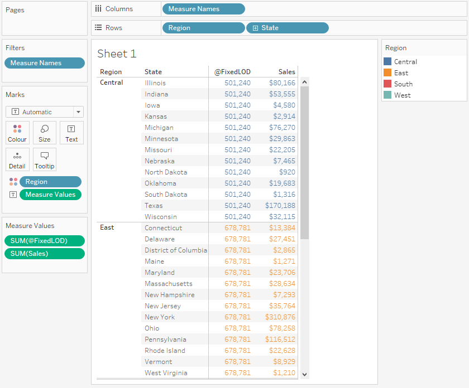469x388 pixels.
Task: Click colour dots icon beside Region pill
Action: tap(13, 182)
